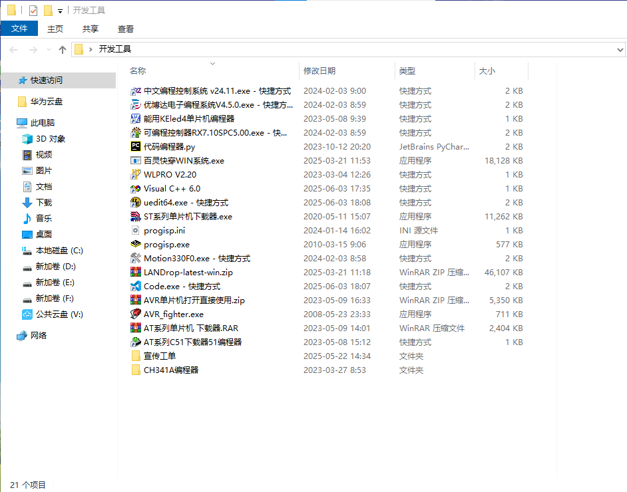Select the CH341A编程器 folder icon
The height and width of the screenshot is (492, 627).
coord(136,370)
